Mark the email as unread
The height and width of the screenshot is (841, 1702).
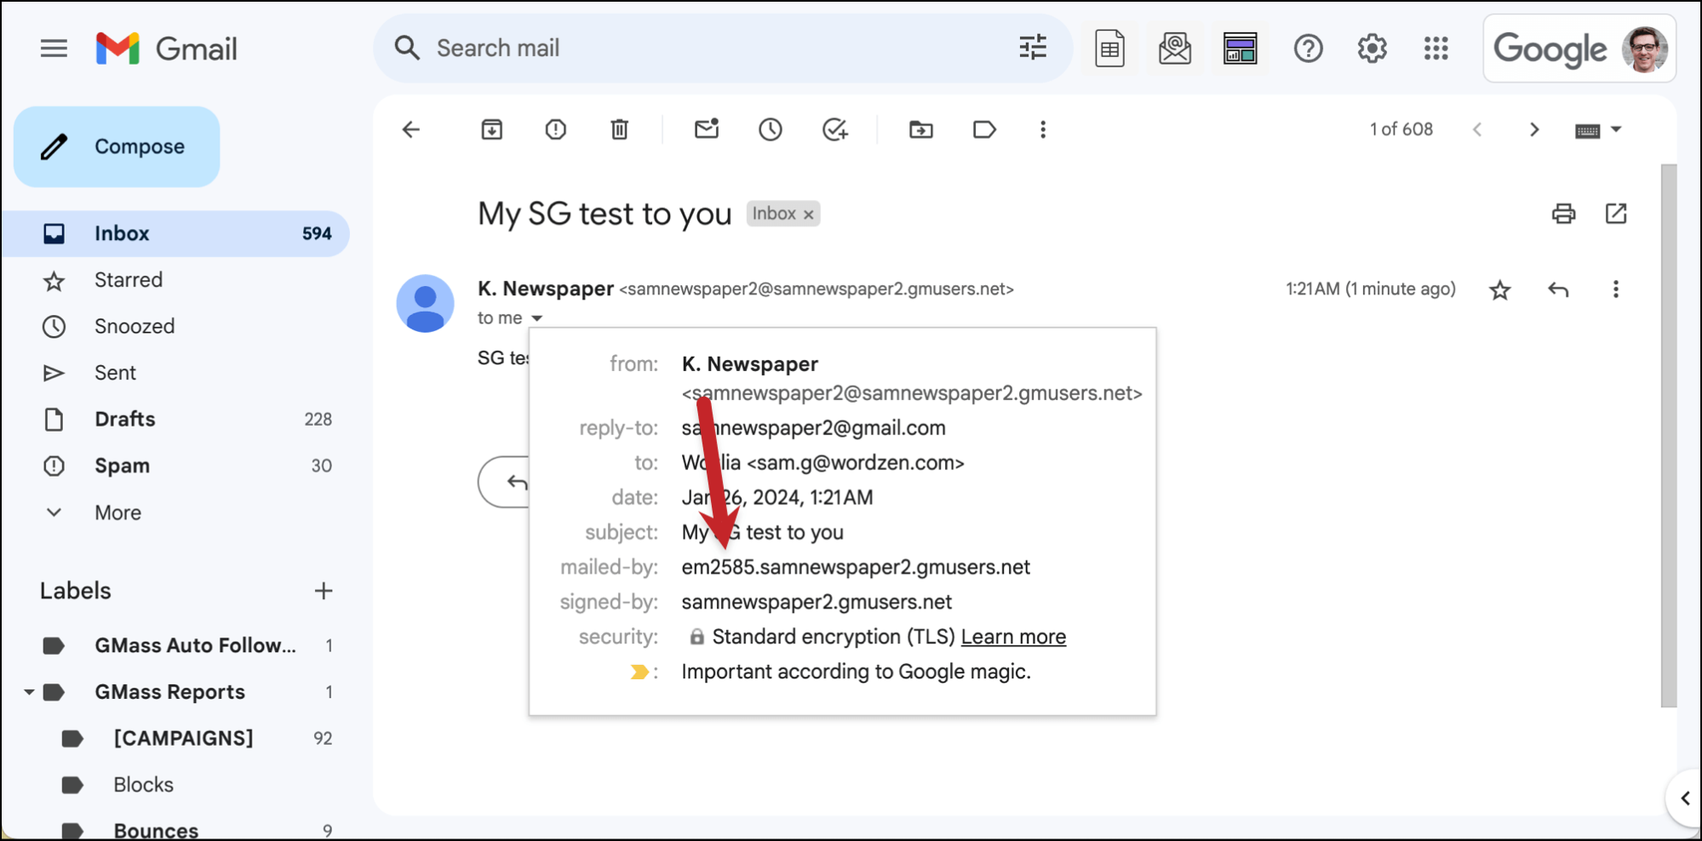(x=707, y=129)
